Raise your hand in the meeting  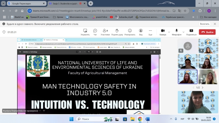(117, 32)
